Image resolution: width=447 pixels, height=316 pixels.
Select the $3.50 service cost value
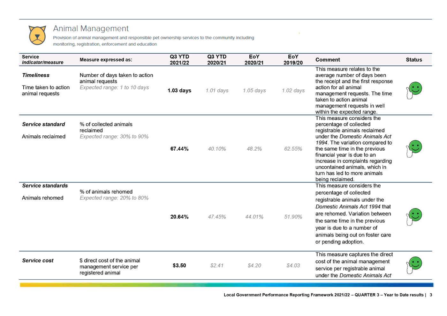(179, 265)
